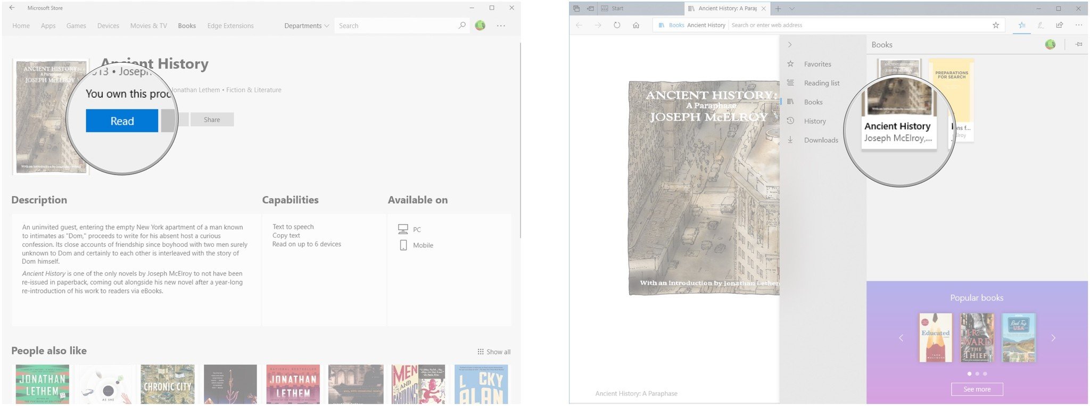Click the Mobile device icon

pyautogui.click(x=403, y=245)
